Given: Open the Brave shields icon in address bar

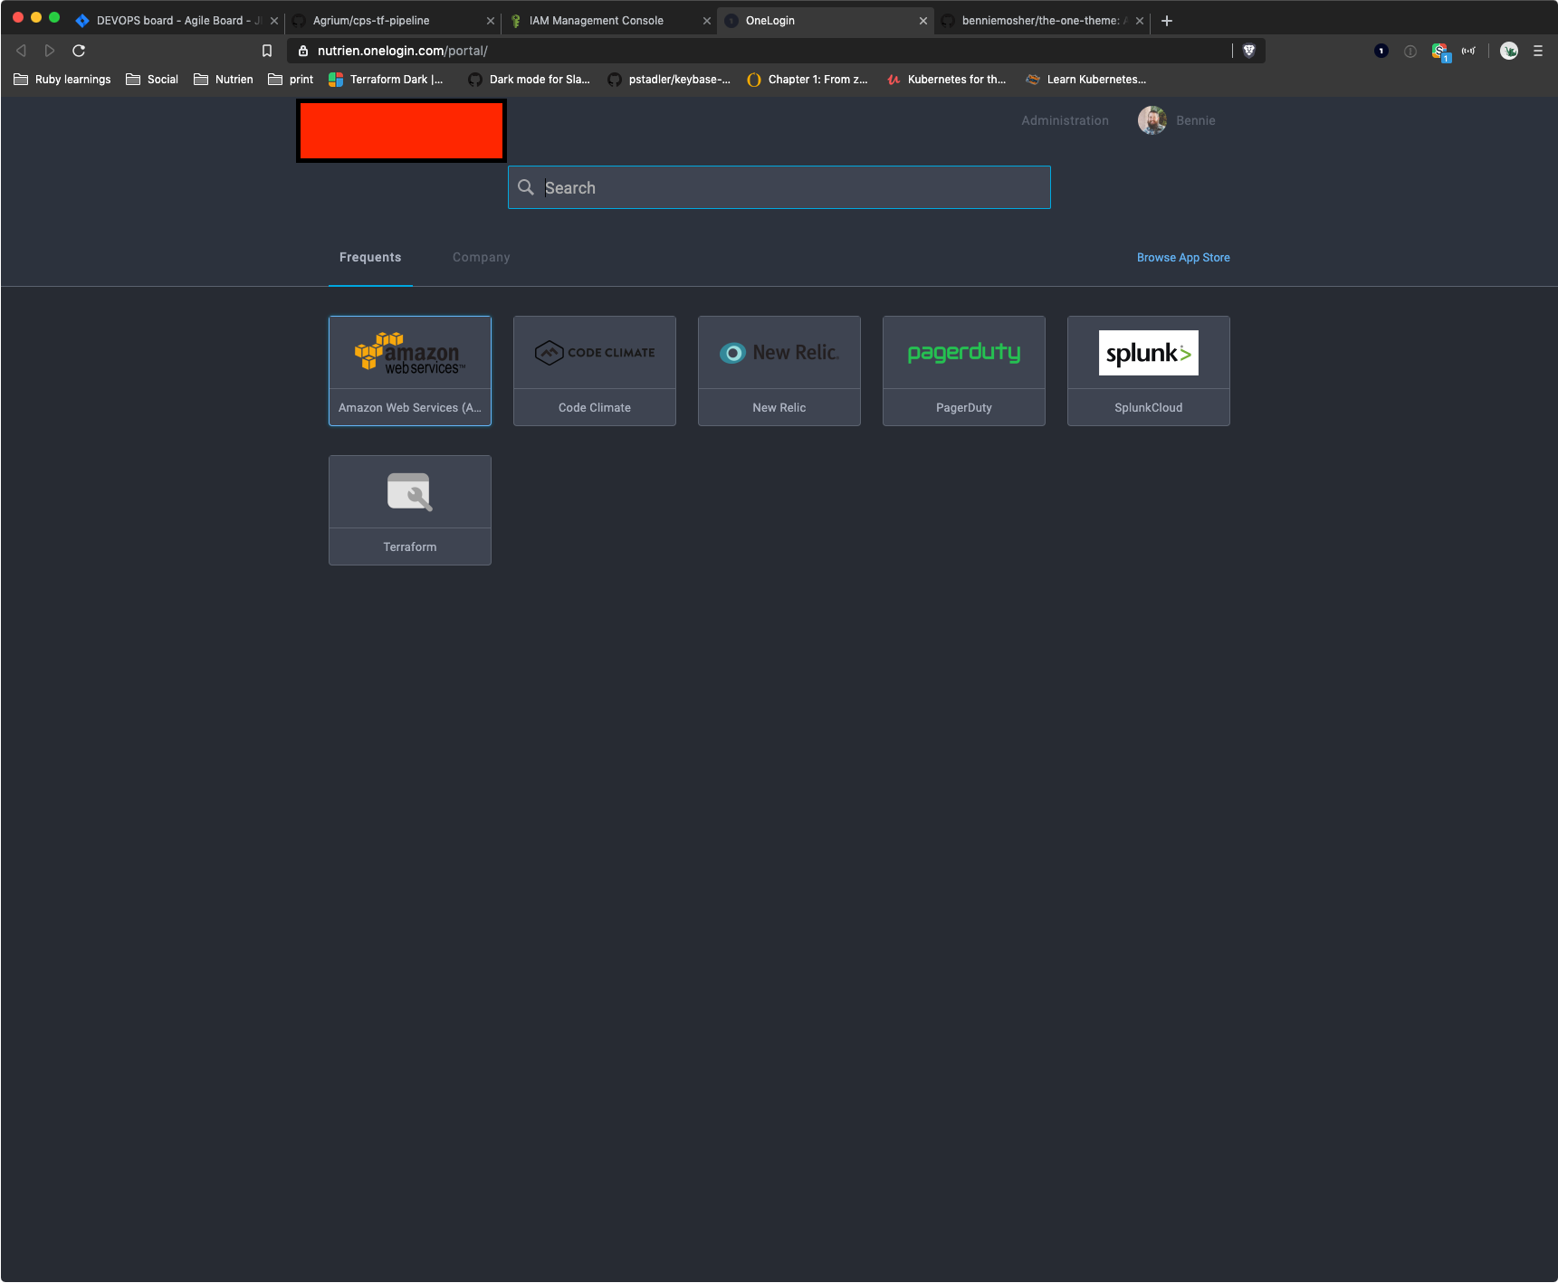Looking at the screenshot, I should click(1249, 51).
